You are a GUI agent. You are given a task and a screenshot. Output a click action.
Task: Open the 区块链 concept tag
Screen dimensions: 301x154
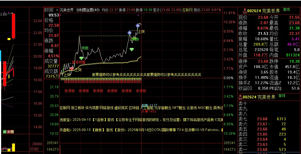click(x=134, y=108)
